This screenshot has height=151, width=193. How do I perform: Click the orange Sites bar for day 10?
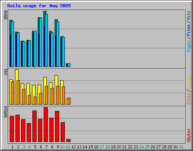tap(63, 96)
